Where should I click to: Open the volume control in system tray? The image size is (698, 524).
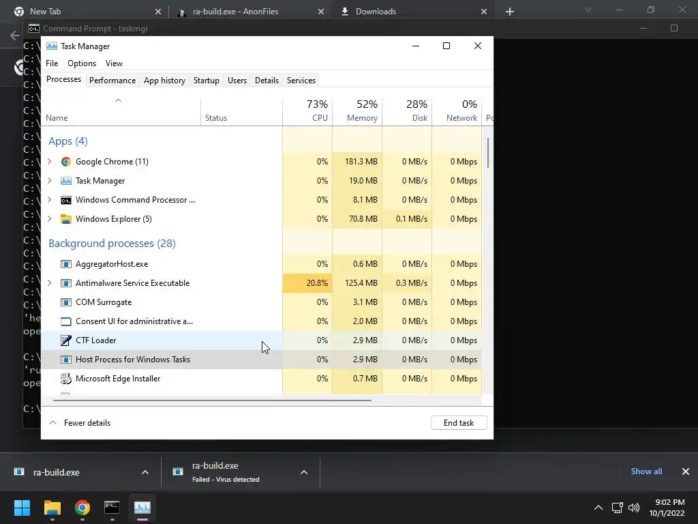click(x=634, y=508)
